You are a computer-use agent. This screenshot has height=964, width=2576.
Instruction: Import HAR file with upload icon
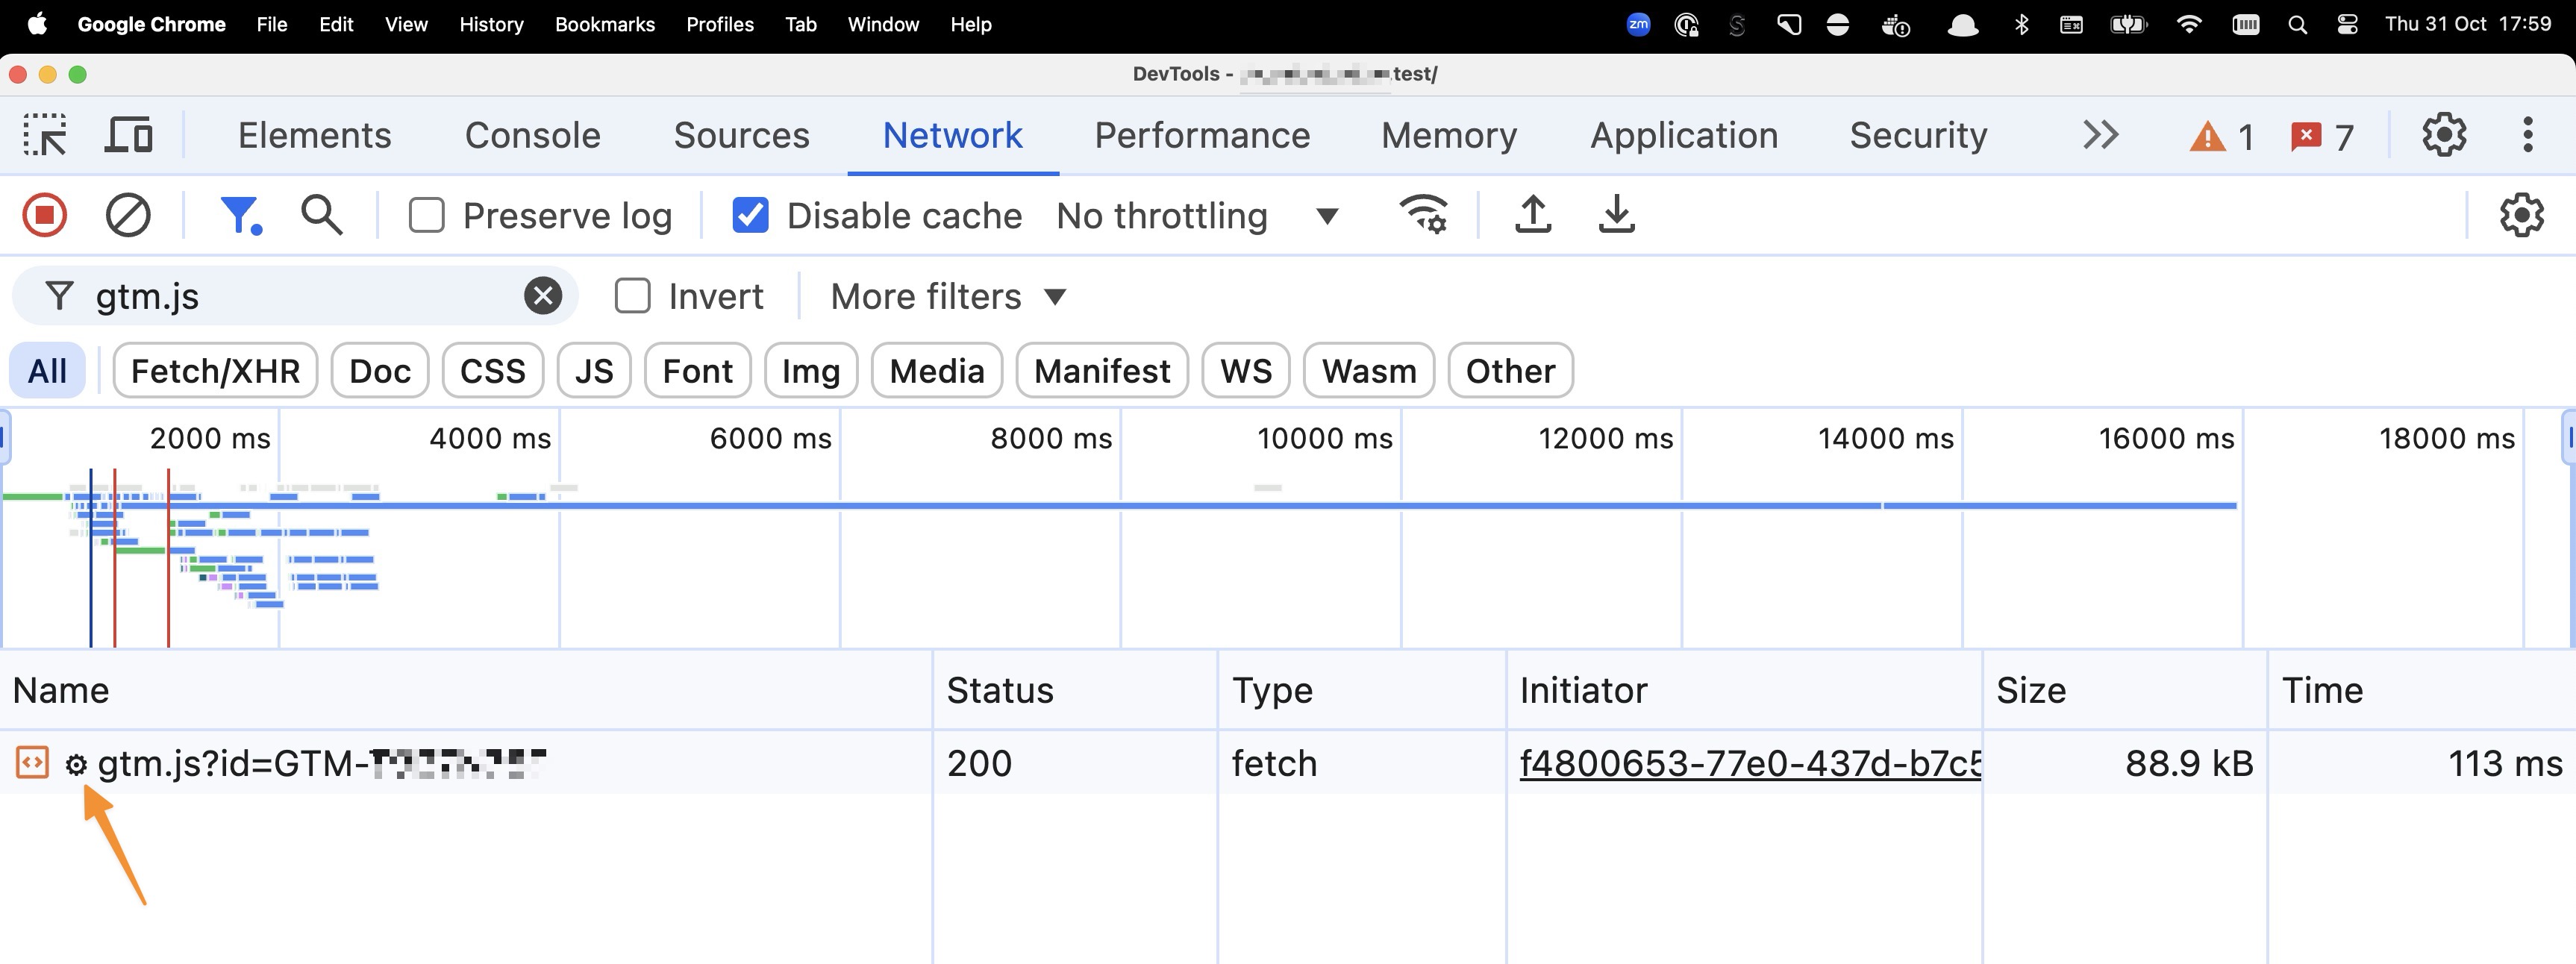[x=1533, y=214]
